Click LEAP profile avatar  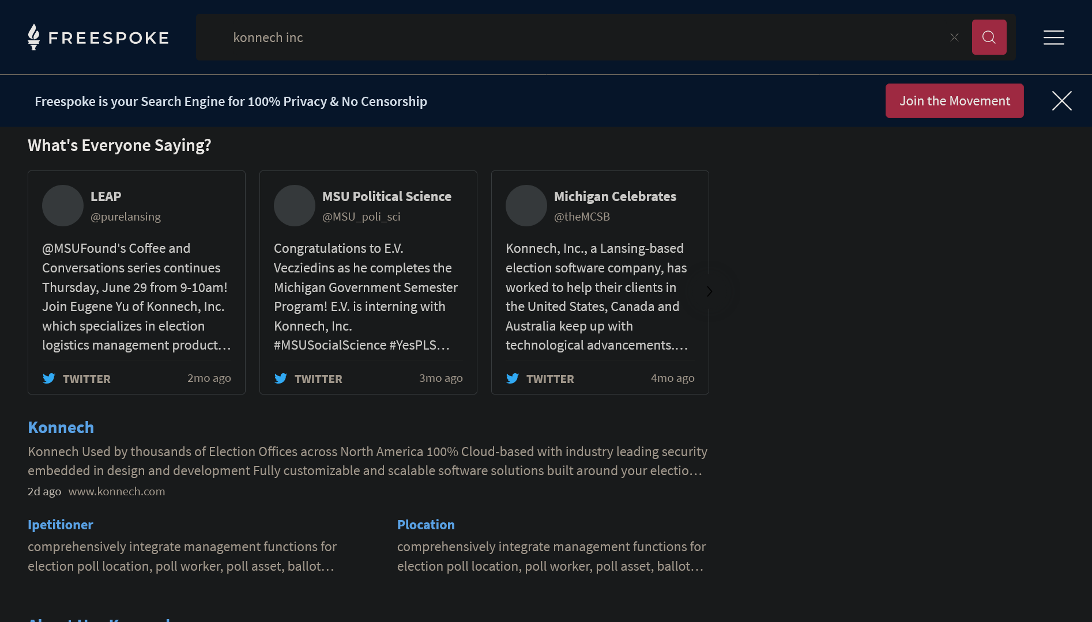point(63,206)
